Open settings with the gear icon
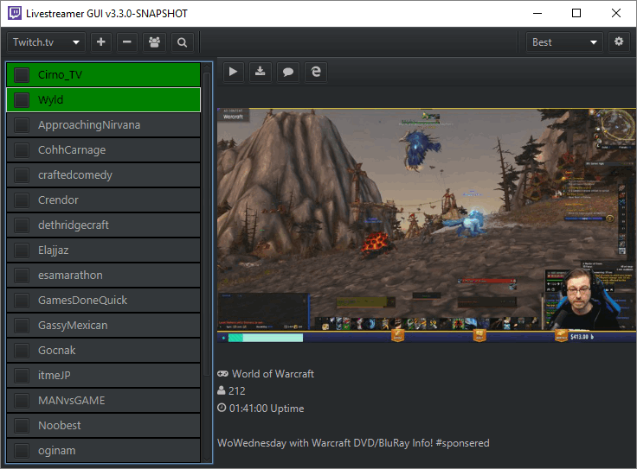 [x=618, y=42]
